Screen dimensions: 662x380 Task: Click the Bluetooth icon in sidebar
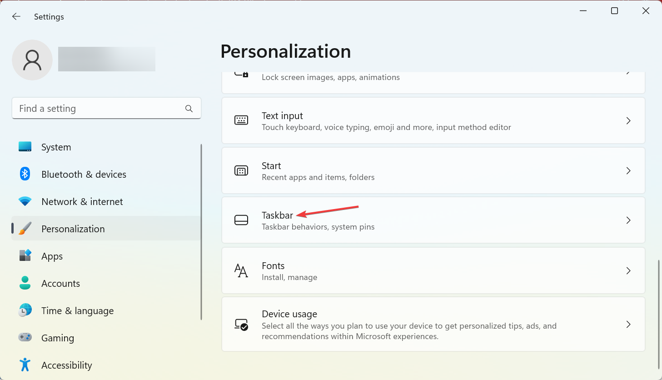pos(25,174)
